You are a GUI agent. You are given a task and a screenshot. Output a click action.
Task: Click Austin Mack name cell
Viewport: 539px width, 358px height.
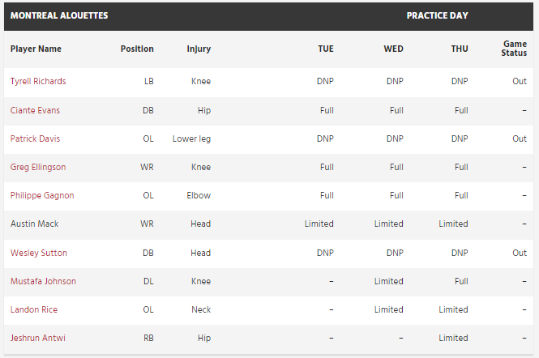click(34, 224)
